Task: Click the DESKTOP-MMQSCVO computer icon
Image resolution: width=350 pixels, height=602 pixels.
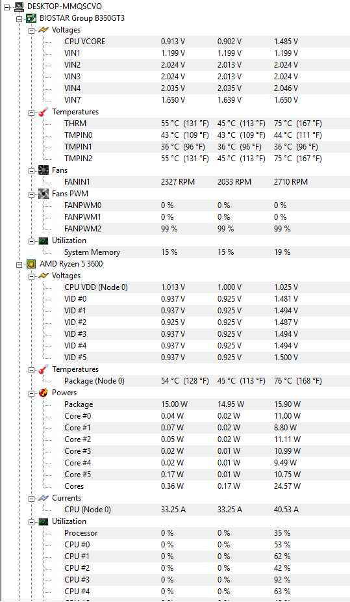Action: (19, 7)
